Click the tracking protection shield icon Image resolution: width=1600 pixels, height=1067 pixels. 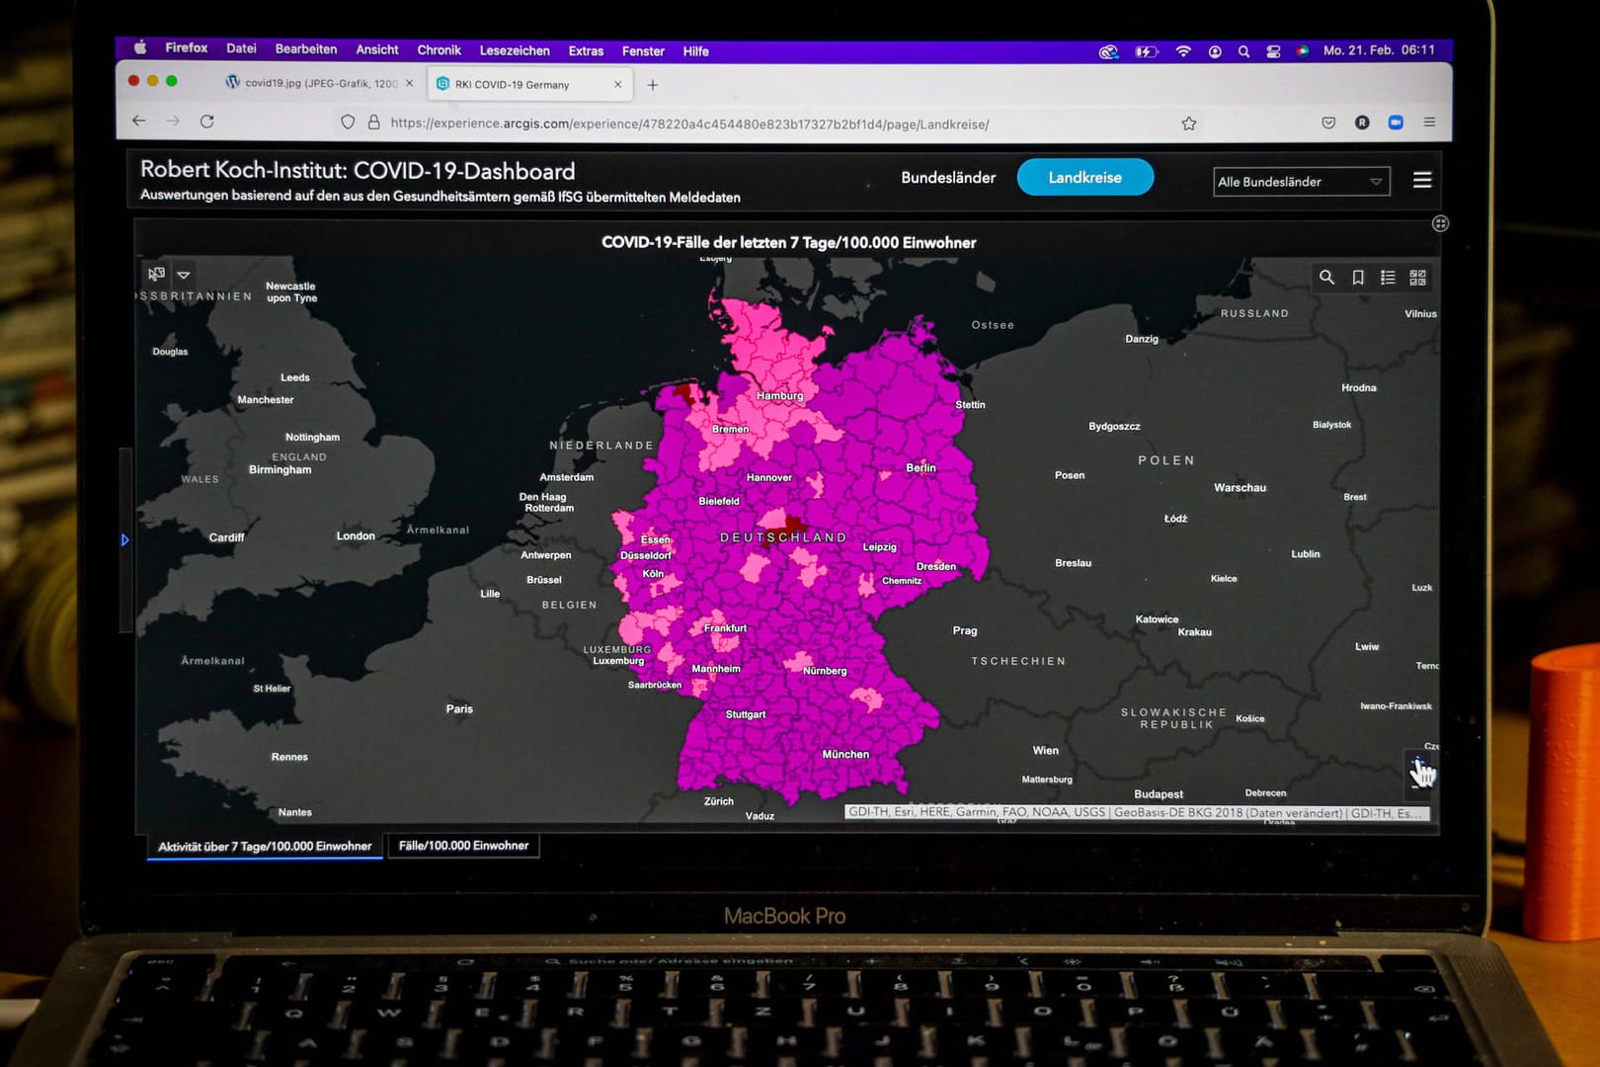(348, 123)
